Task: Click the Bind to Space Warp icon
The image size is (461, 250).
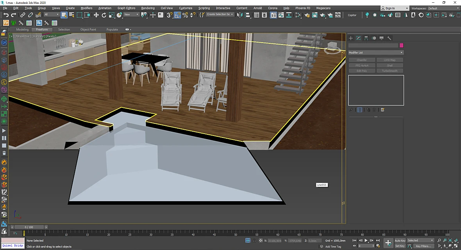Action: point(38,15)
